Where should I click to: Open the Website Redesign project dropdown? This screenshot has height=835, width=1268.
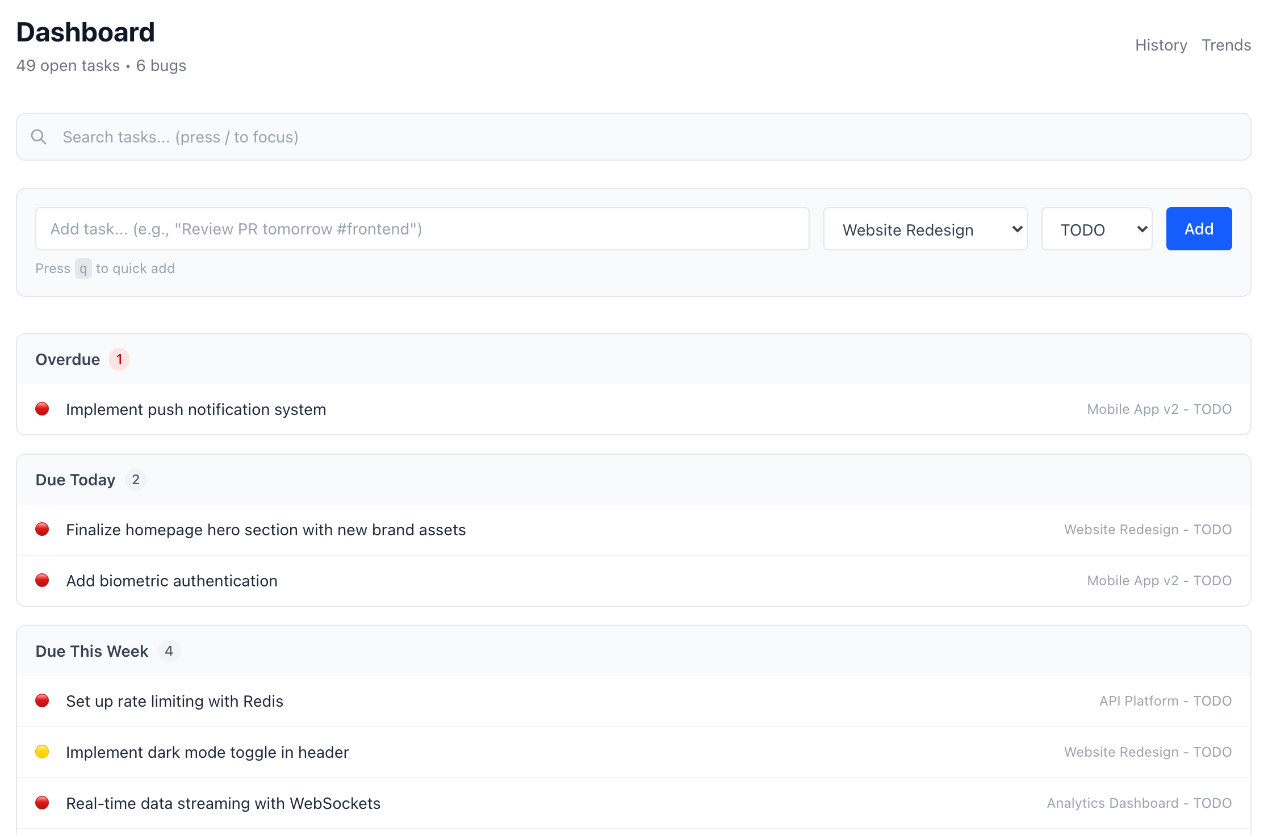click(x=925, y=229)
